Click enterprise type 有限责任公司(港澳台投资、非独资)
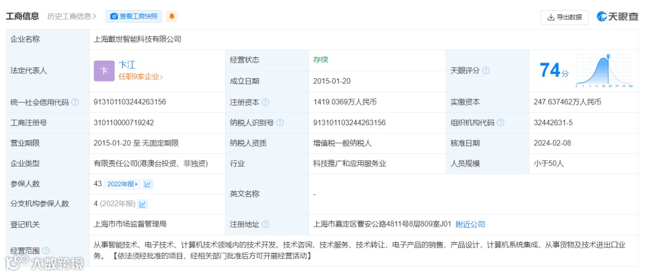 click(151, 163)
